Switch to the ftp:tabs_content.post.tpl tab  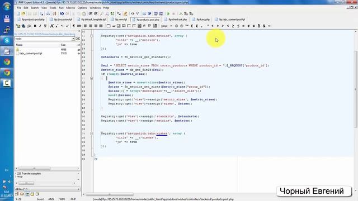[230, 20]
